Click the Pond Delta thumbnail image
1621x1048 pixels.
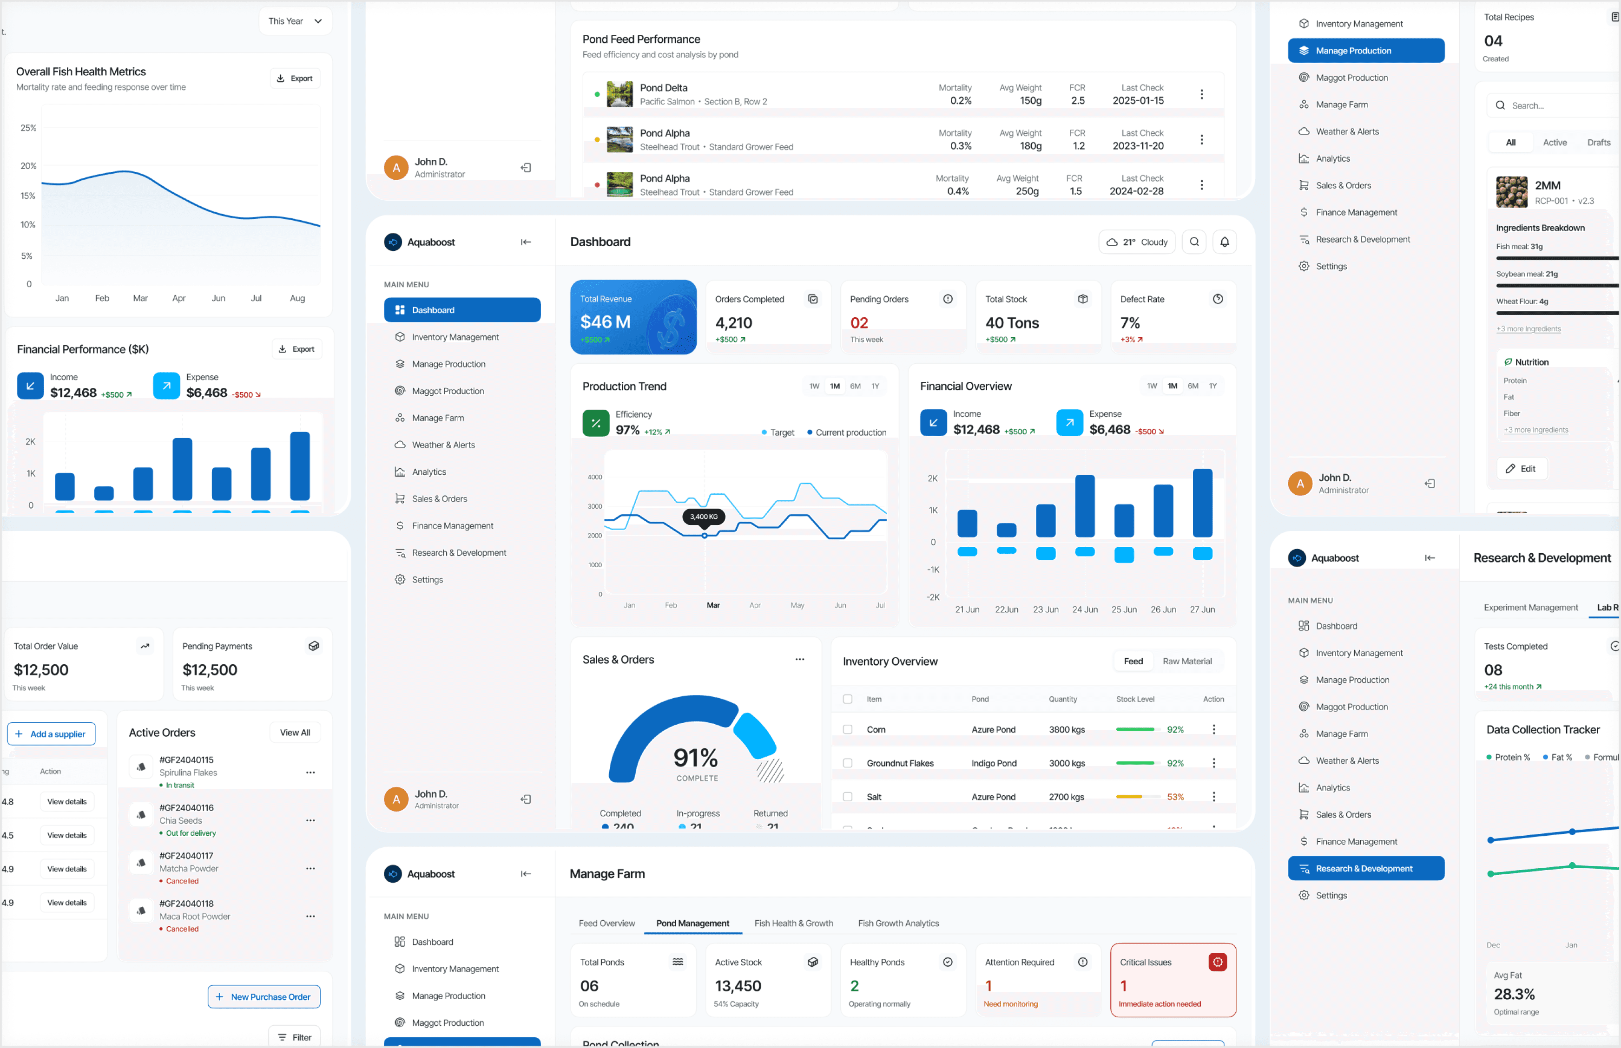point(619,95)
